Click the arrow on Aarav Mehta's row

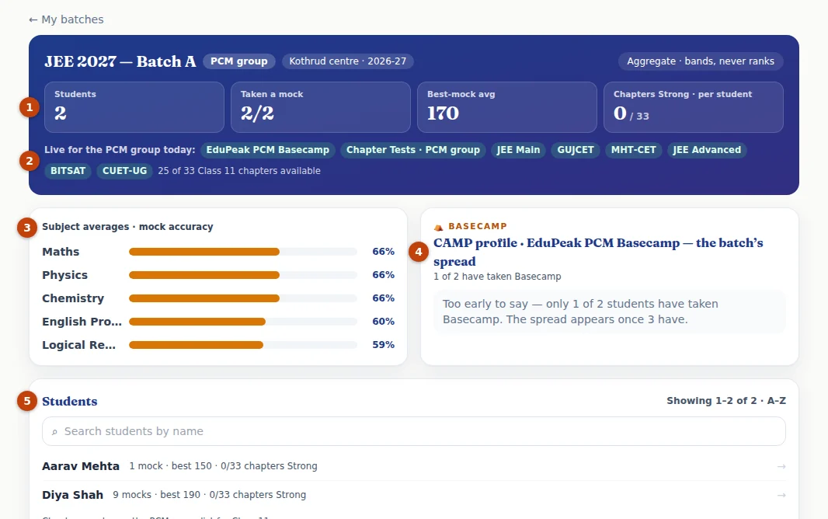[x=781, y=467]
